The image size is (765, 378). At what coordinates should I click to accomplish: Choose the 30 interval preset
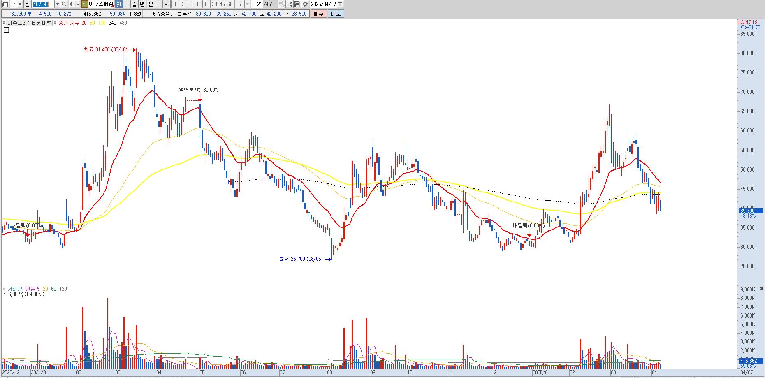pyautogui.click(x=214, y=4)
